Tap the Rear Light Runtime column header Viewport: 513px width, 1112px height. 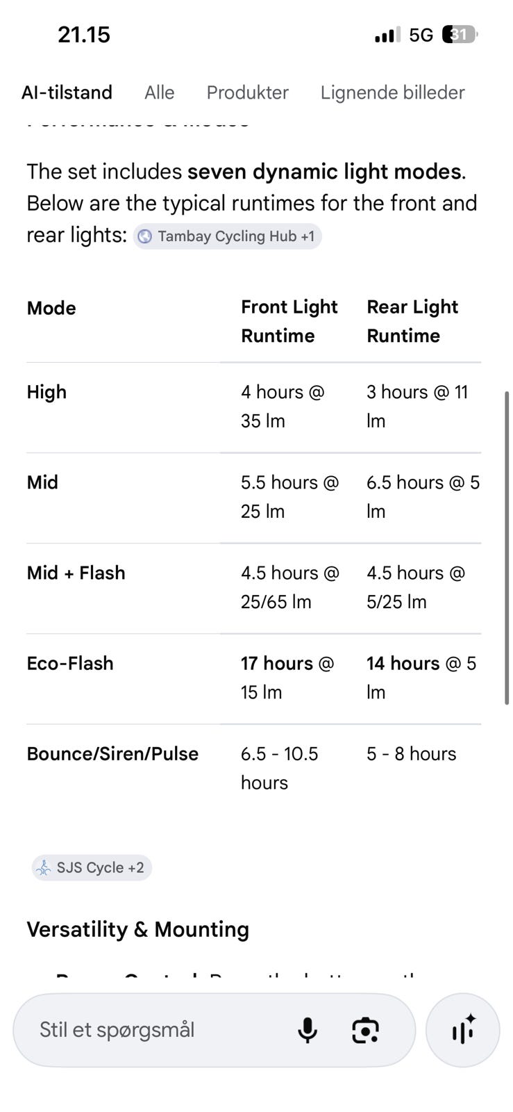point(412,321)
